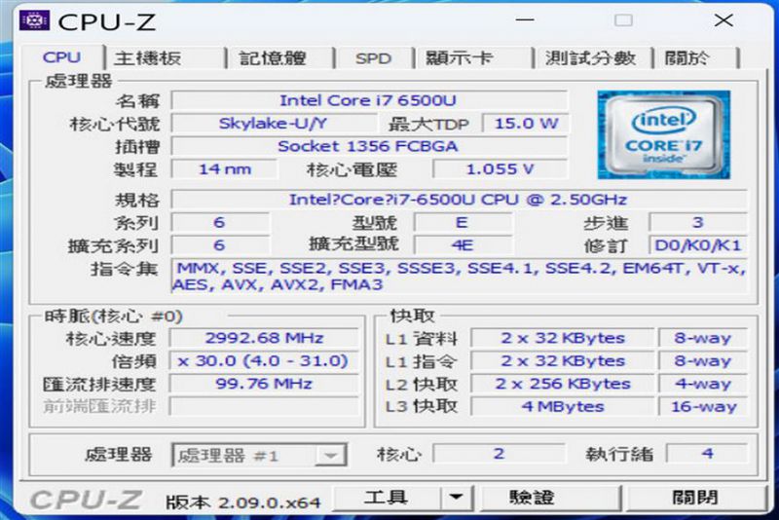Click the core speed 2992.68 MHz
Viewport: 779px width, 520px height.
264,338
